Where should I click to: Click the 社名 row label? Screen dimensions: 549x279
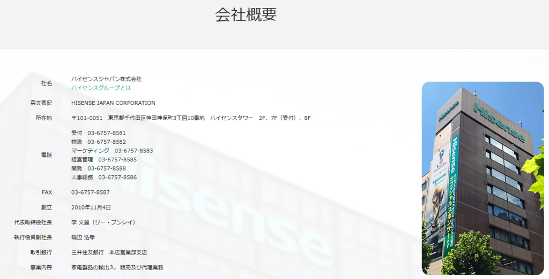(x=46, y=83)
